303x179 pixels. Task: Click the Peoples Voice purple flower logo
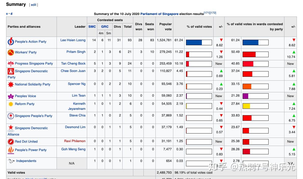[11, 96]
